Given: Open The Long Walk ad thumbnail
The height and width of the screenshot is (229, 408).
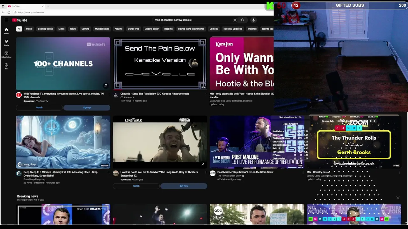Looking at the screenshot, I should (160, 142).
